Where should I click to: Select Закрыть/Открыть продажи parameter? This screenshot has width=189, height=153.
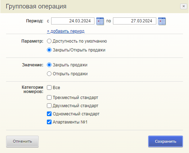pos(49,50)
